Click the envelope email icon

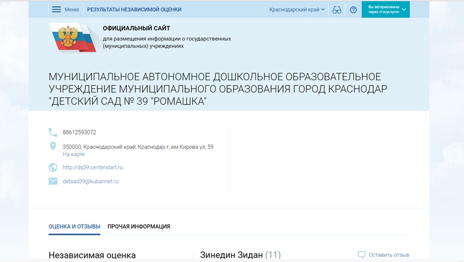pos(53,181)
